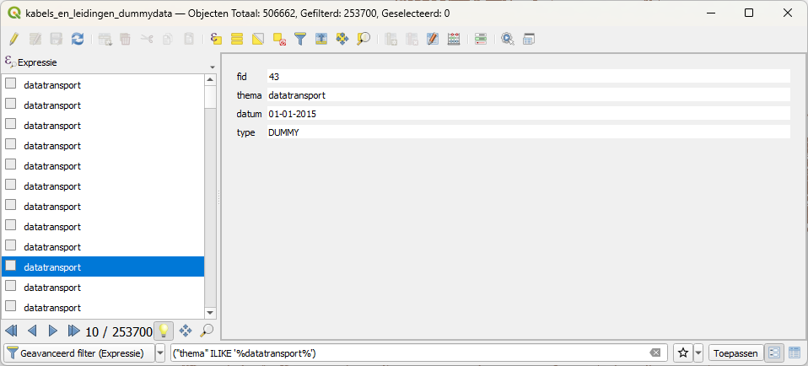This screenshot has height=366, width=808.
Task: Open the stored filter expressions dropdown arrow
Action: (698, 353)
